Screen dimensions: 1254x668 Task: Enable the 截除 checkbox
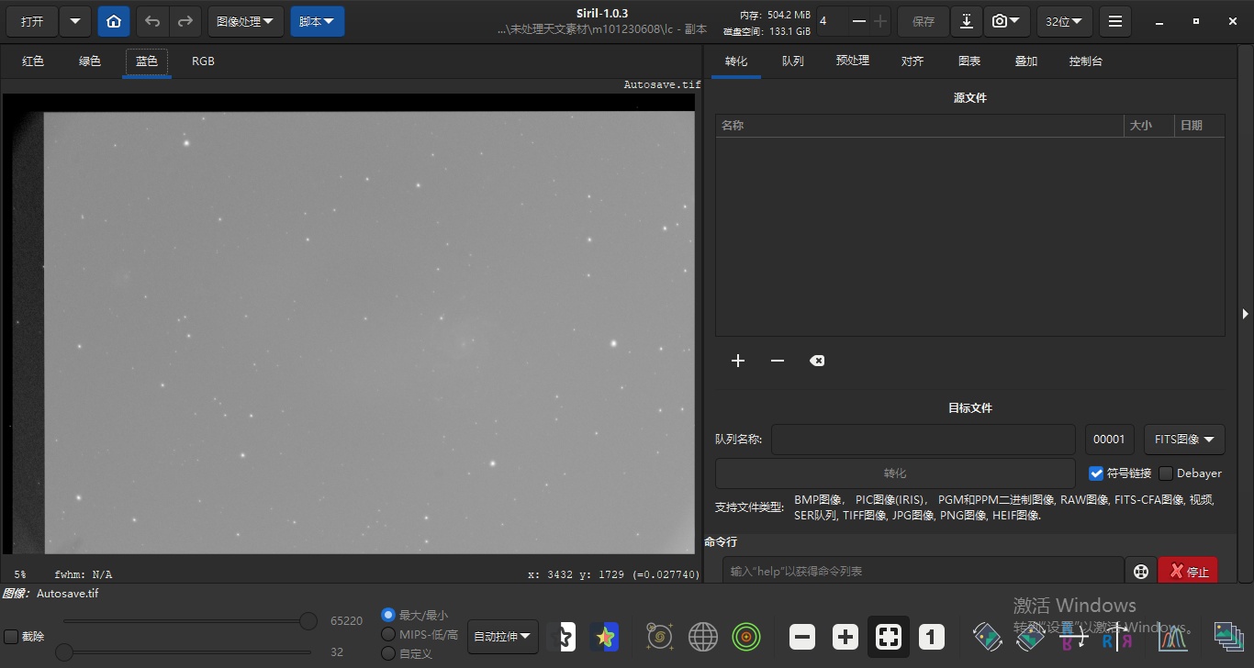pos(11,637)
